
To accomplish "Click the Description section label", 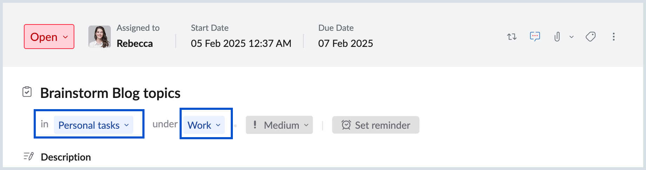I will click(66, 157).
